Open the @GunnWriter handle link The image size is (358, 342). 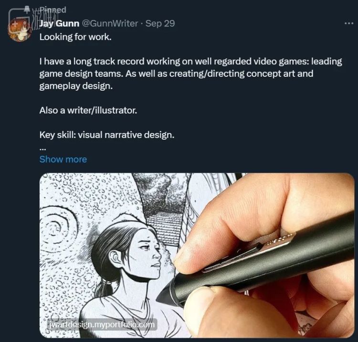tap(110, 23)
